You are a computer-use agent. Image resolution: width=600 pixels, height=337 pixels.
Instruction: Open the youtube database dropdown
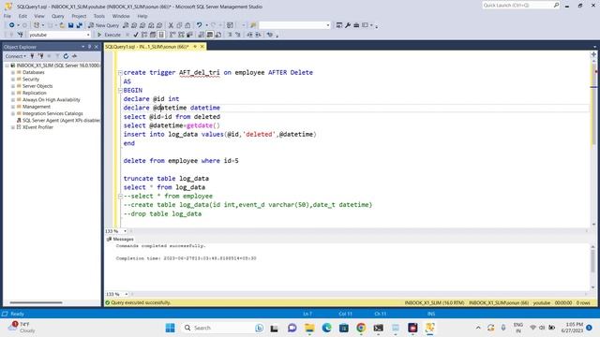click(x=88, y=35)
